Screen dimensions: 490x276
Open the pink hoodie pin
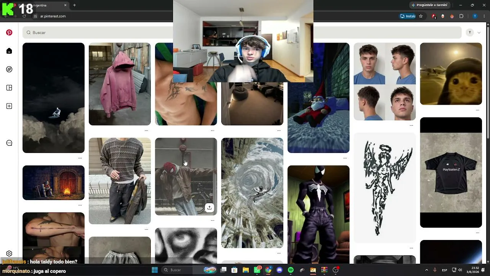pyautogui.click(x=120, y=84)
